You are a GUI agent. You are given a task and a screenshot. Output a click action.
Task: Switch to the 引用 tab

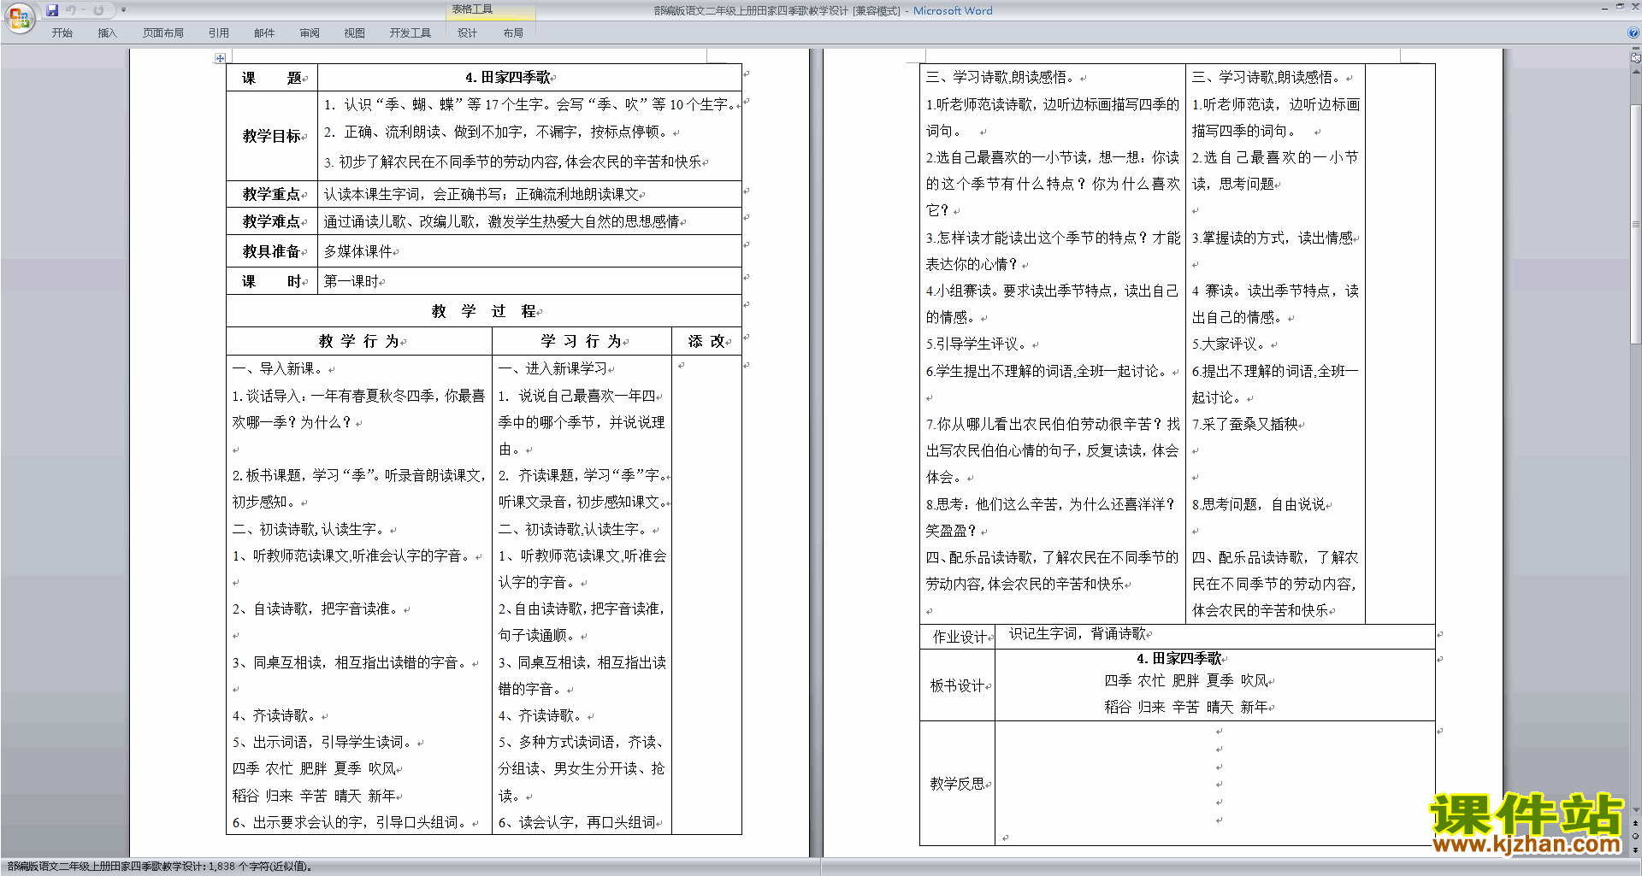coord(218,32)
